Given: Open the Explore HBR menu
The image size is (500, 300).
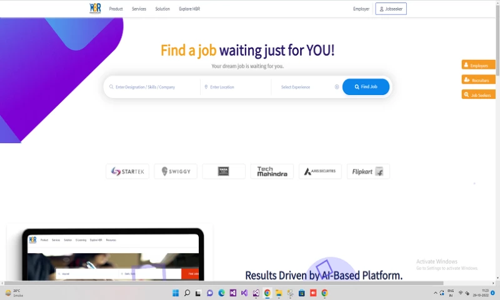Looking at the screenshot, I should tap(189, 9).
